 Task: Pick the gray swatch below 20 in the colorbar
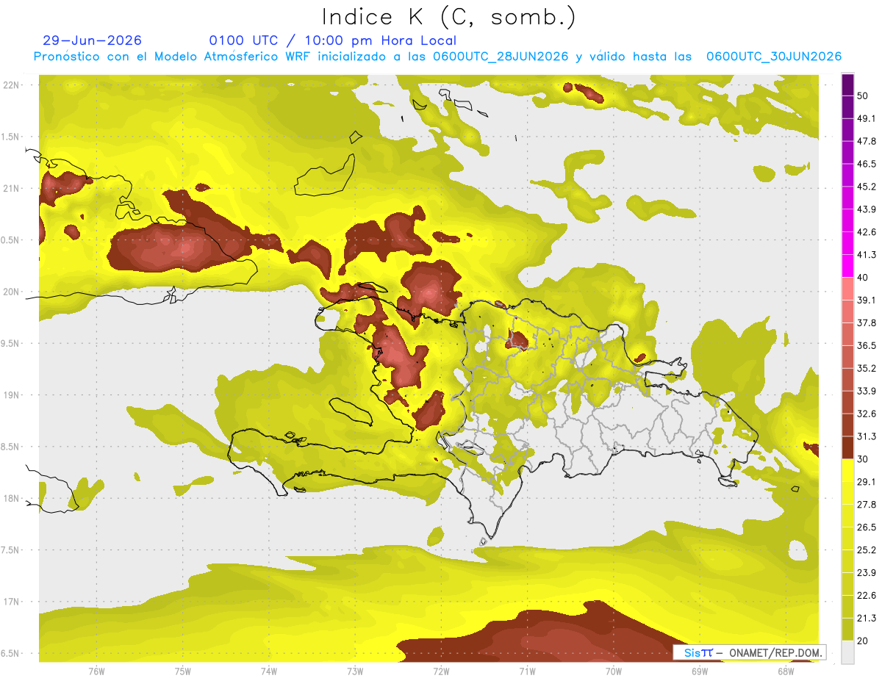point(848,652)
